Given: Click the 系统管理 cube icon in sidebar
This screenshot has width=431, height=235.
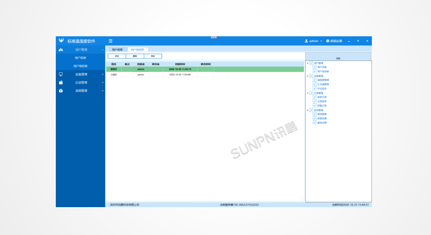Looking at the screenshot, I should point(61,91).
